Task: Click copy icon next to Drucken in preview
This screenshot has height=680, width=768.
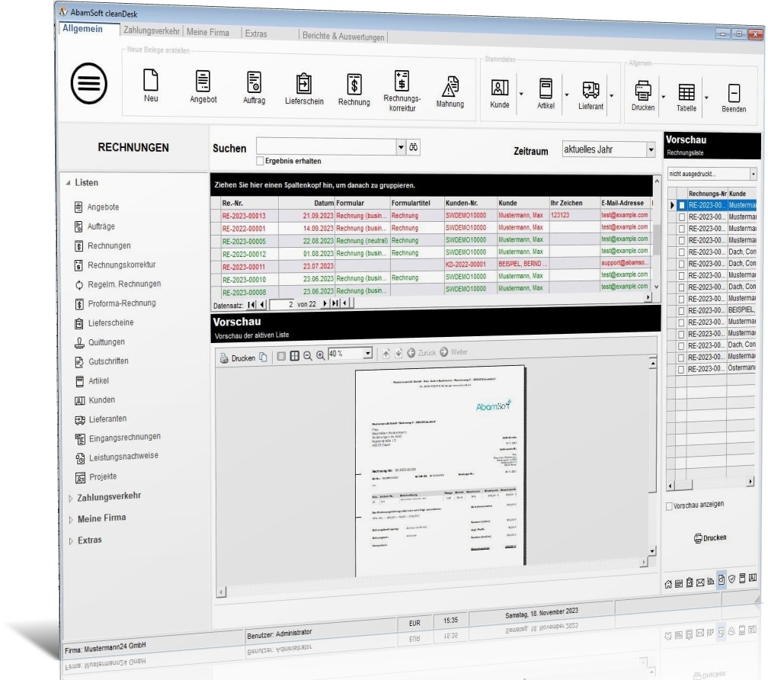Action: 263,357
